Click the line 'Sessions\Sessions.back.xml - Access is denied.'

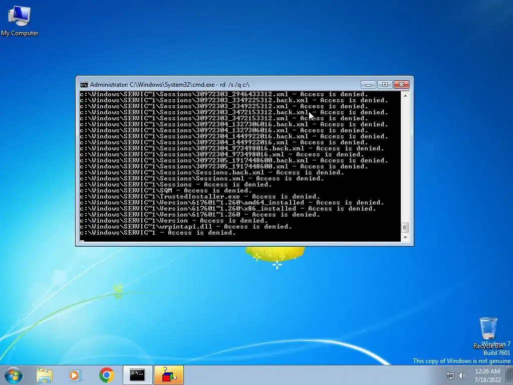pos(212,172)
